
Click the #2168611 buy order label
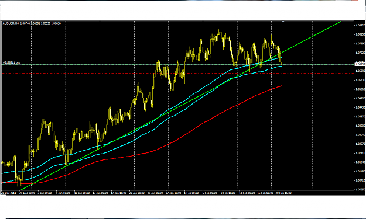tap(12, 62)
